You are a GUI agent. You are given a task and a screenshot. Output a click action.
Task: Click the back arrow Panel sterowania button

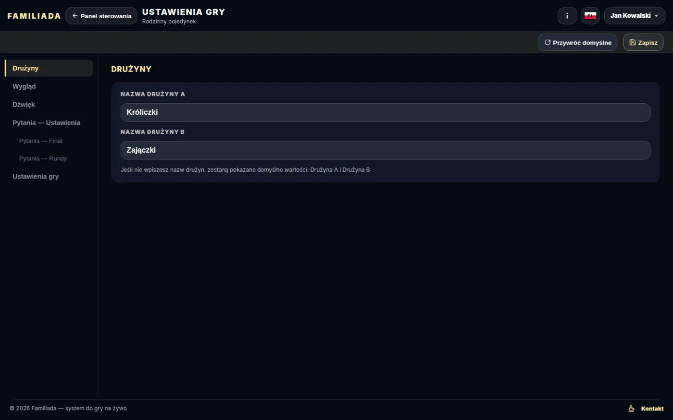click(101, 16)
